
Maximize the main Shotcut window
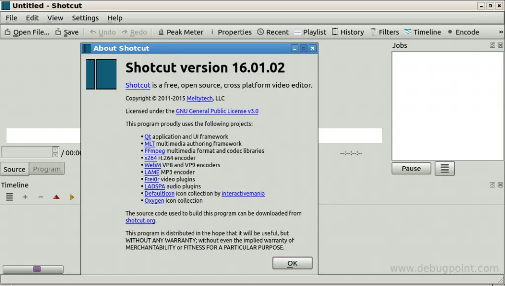pyautogui.click(x=490, y=6)
